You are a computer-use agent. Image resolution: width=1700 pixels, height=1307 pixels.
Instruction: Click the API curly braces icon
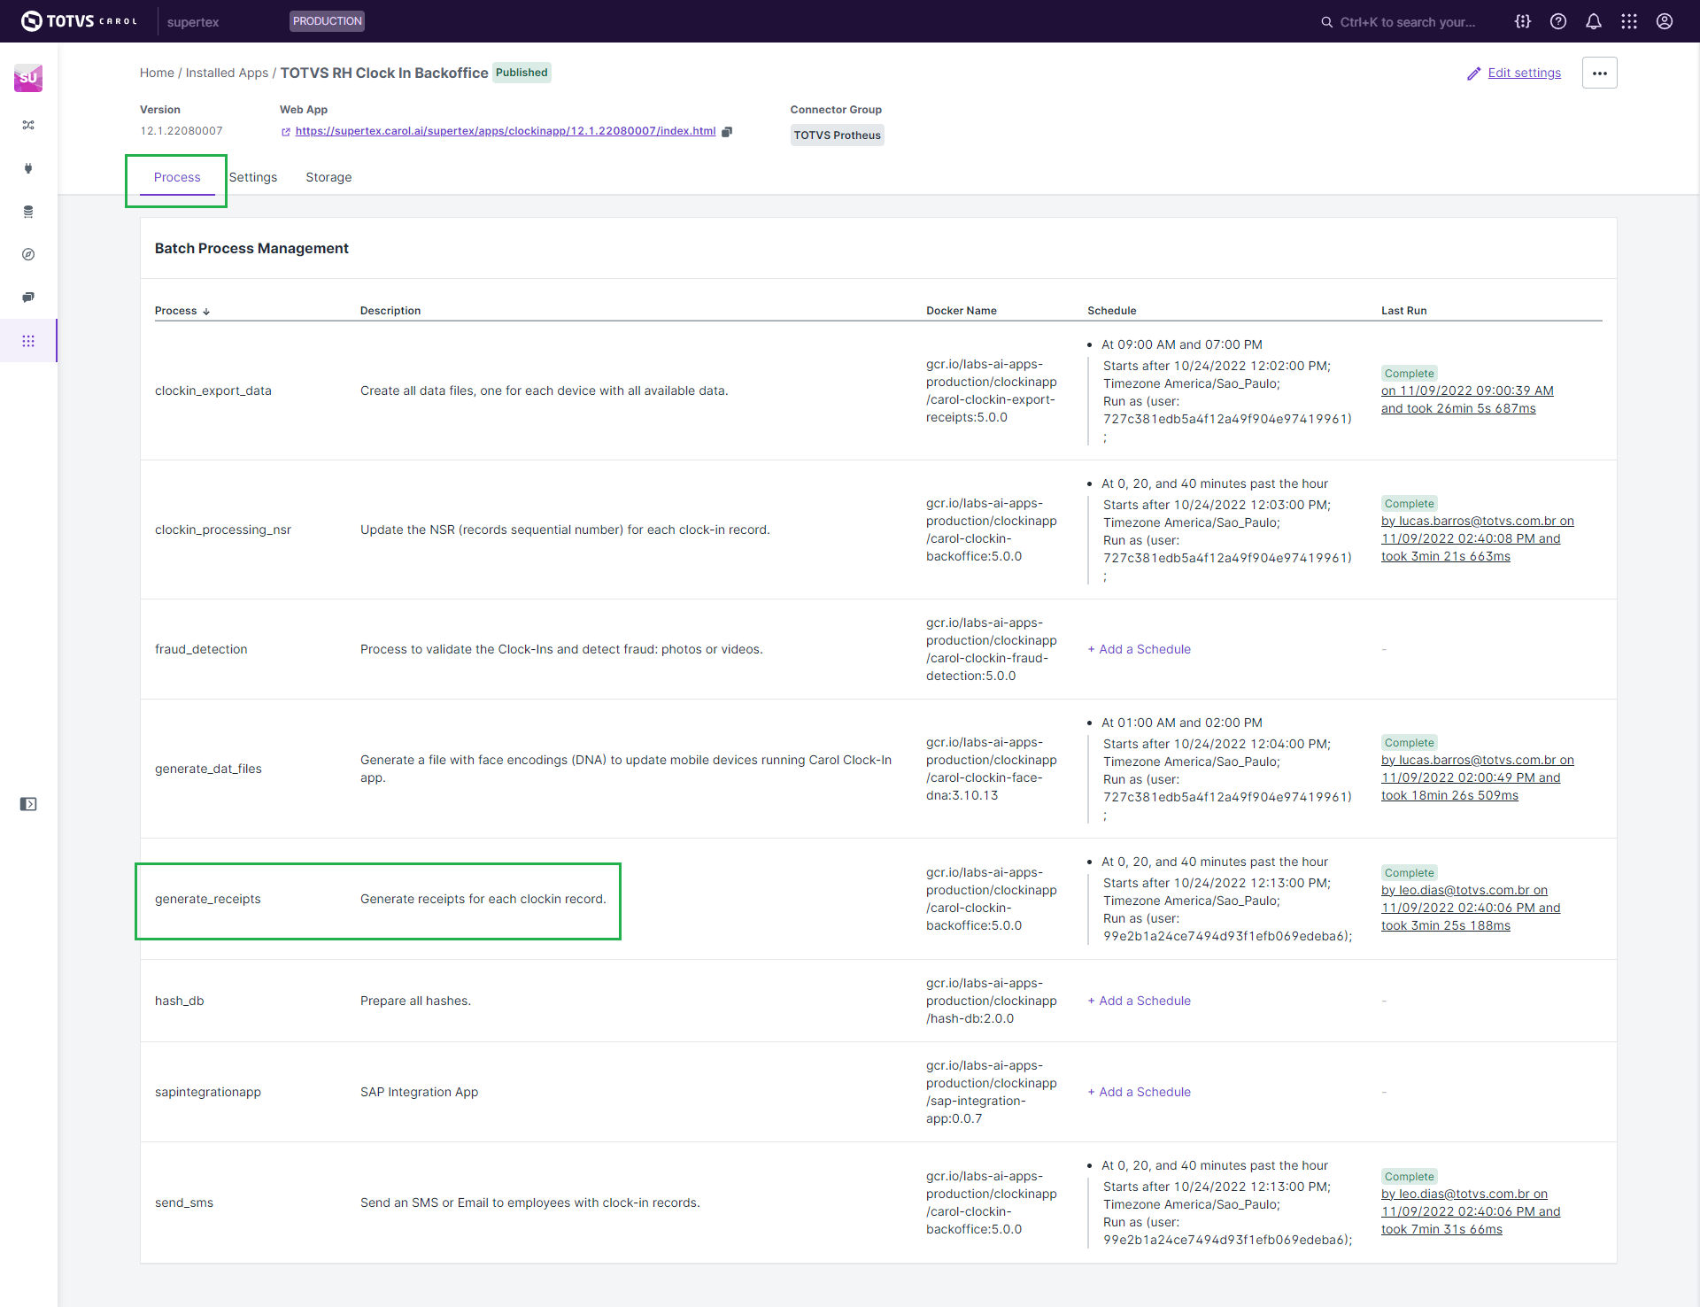point(1522,21)
